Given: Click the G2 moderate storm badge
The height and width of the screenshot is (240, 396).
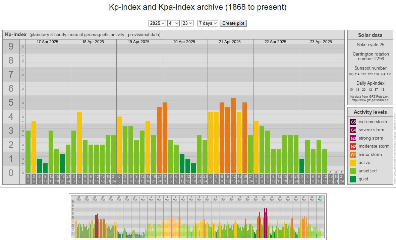Looking at the screenshot, I should [353, 147].
